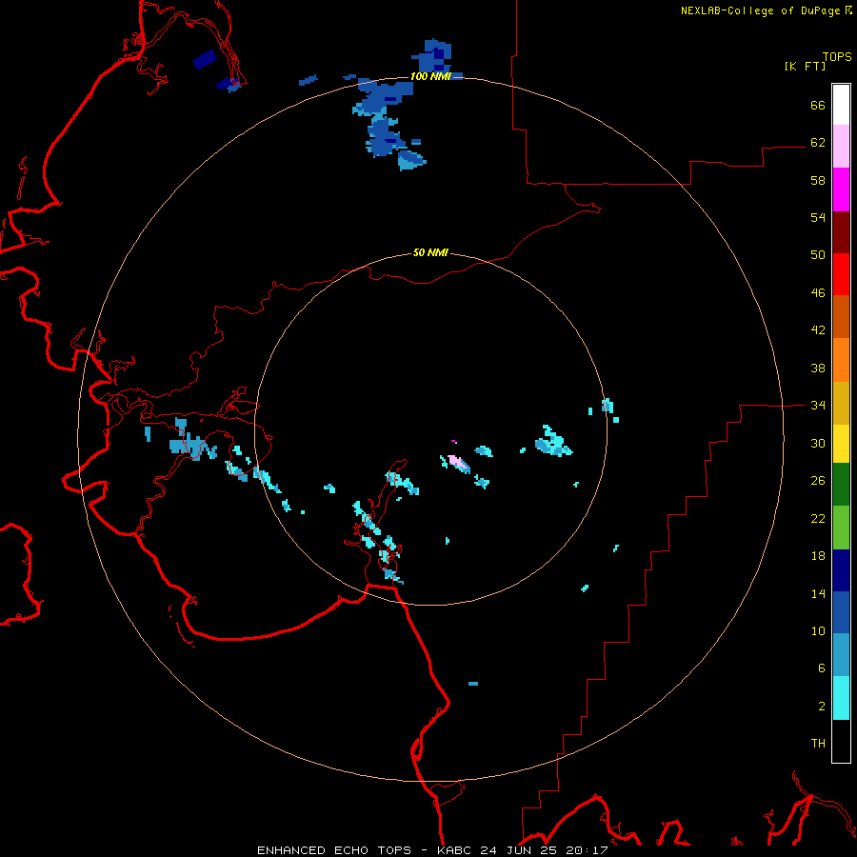Click the legend value "18"
Screen dimensions: 857x857
pos(818,555)
